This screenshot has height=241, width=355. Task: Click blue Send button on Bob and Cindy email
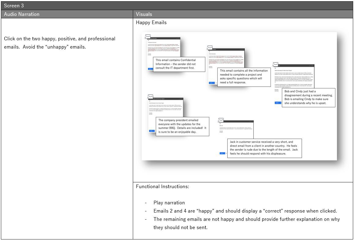pos(278,103)
